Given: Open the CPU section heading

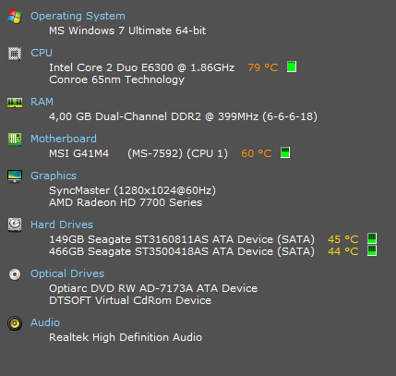Looking at the screenshot, I should point(42,53).
